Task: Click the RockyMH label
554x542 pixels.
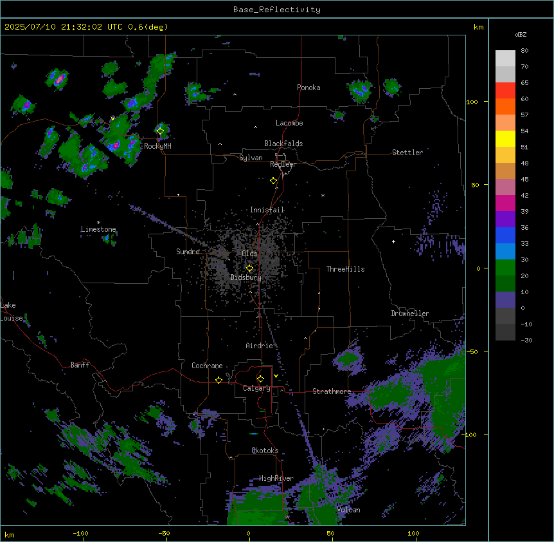Action: (157, 146)
